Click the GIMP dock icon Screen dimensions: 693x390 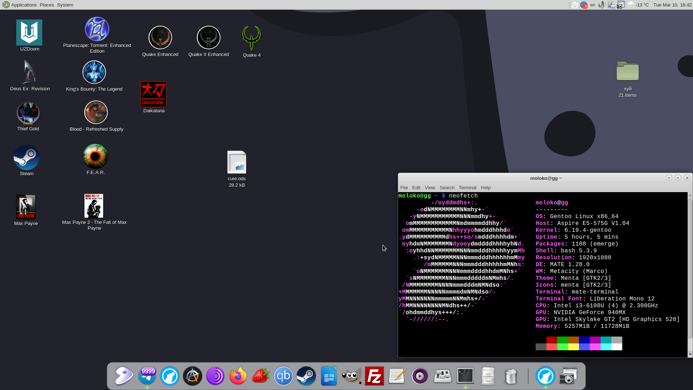(352, 376)
